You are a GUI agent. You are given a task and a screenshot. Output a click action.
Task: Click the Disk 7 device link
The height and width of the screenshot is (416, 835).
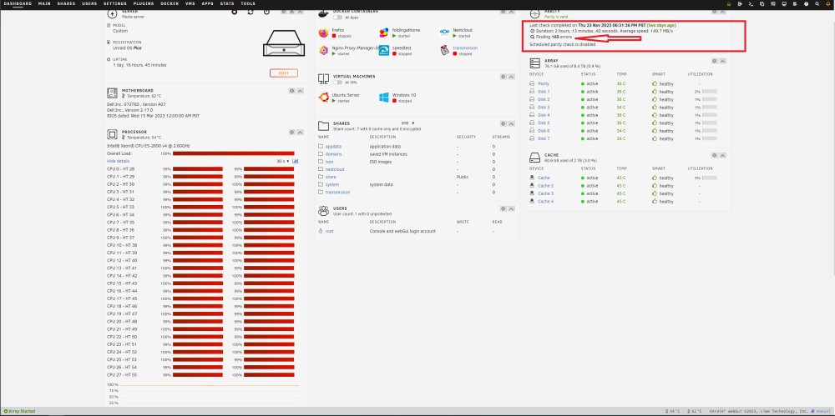click(x=544, y=138)
